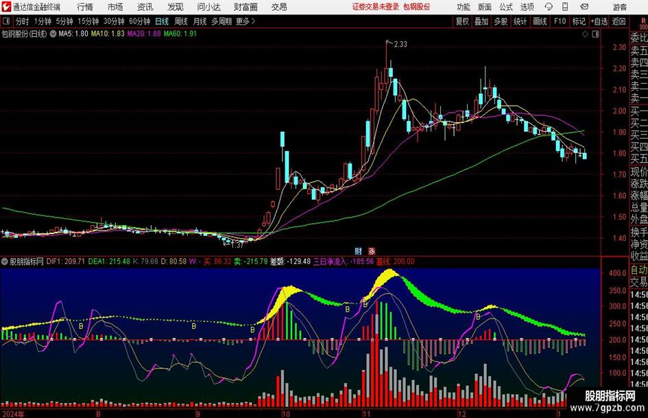This screenshot has width=648, height=418.
Task: Click the 基线: 200.00 label
Action: point(395,261)
